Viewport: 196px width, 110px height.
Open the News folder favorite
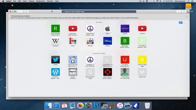pos(73,41)
